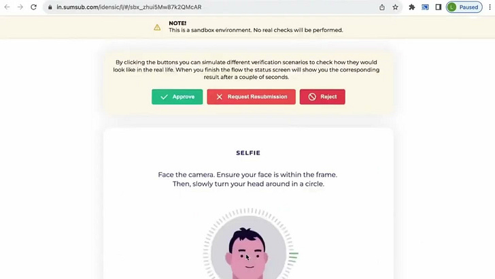The width and height of the screenshot is (495, 279).
Task: Click the Paused profile button
Action: [x=464, y=7]
